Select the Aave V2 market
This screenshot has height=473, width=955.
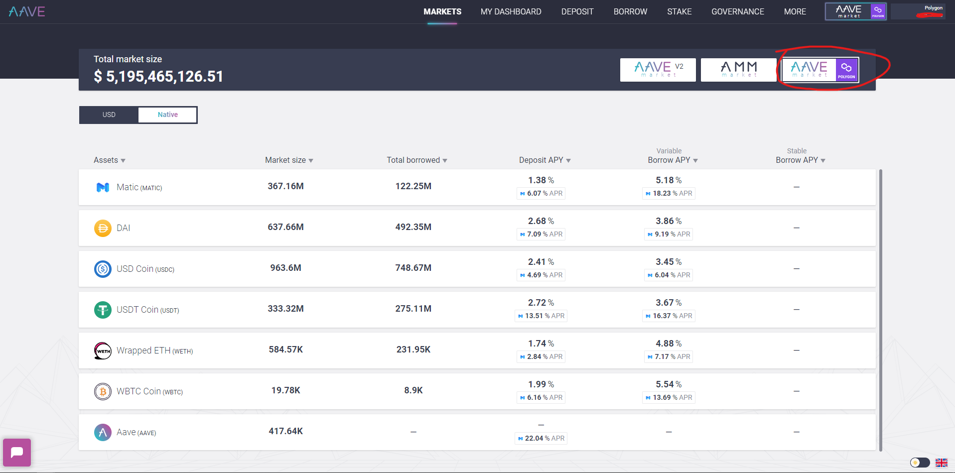tap(658, 70)
